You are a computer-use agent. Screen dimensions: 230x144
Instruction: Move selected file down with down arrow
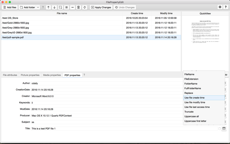[55, 7]
